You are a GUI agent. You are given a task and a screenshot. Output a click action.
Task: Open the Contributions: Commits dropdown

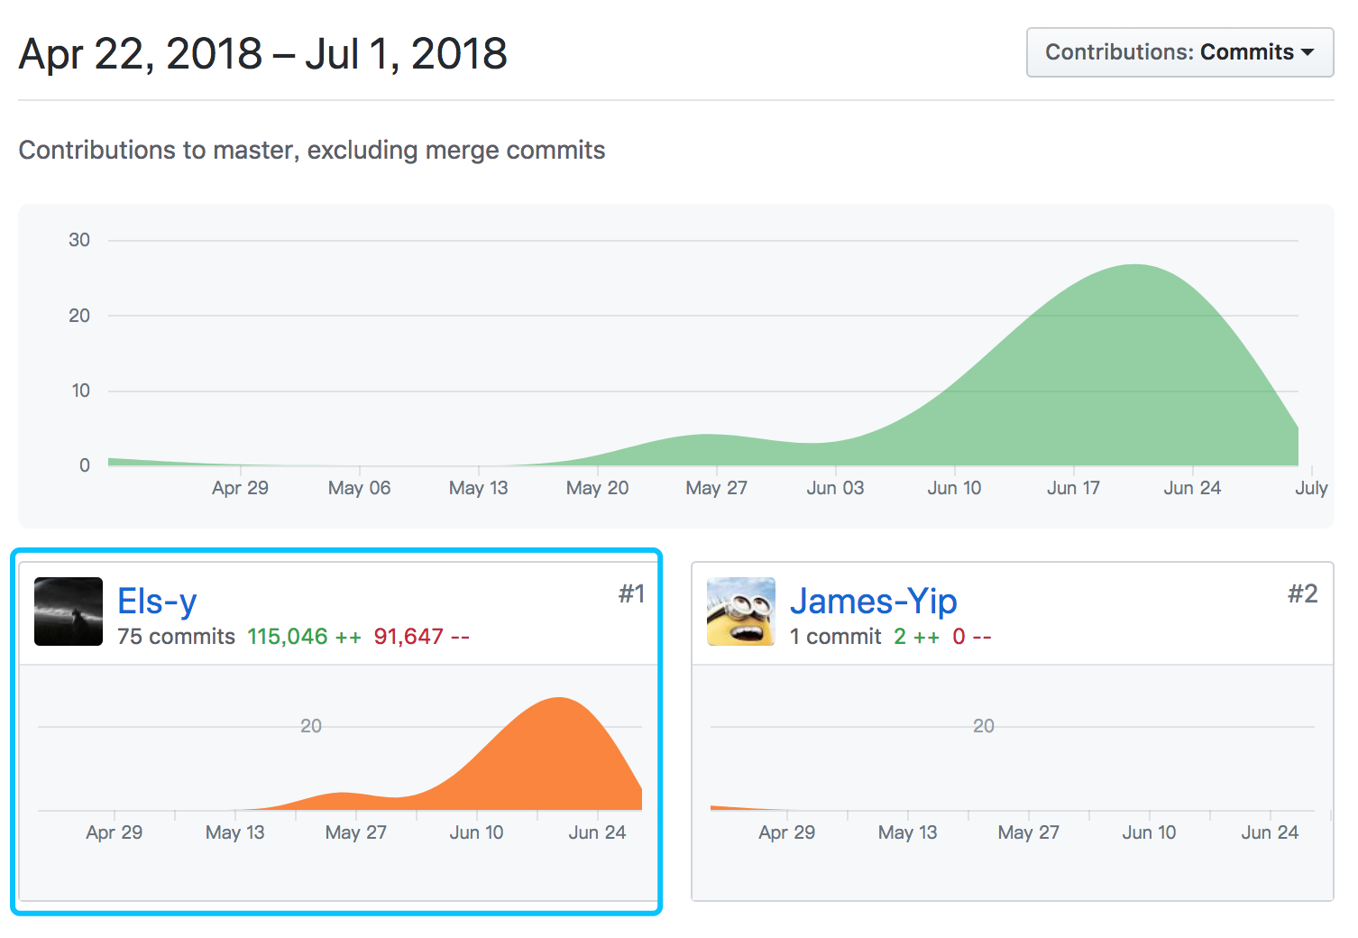1179,52
